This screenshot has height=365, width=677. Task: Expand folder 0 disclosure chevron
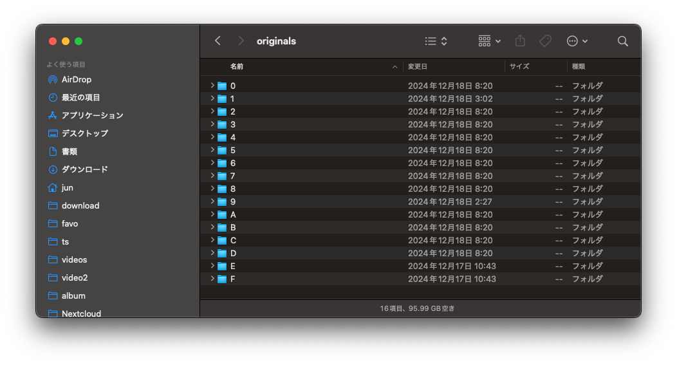212,86
